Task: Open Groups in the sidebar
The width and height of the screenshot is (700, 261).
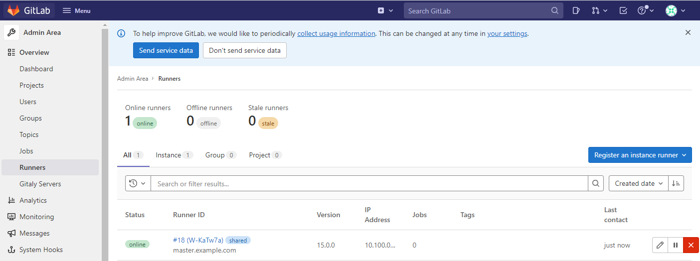Action: (30, 118)
